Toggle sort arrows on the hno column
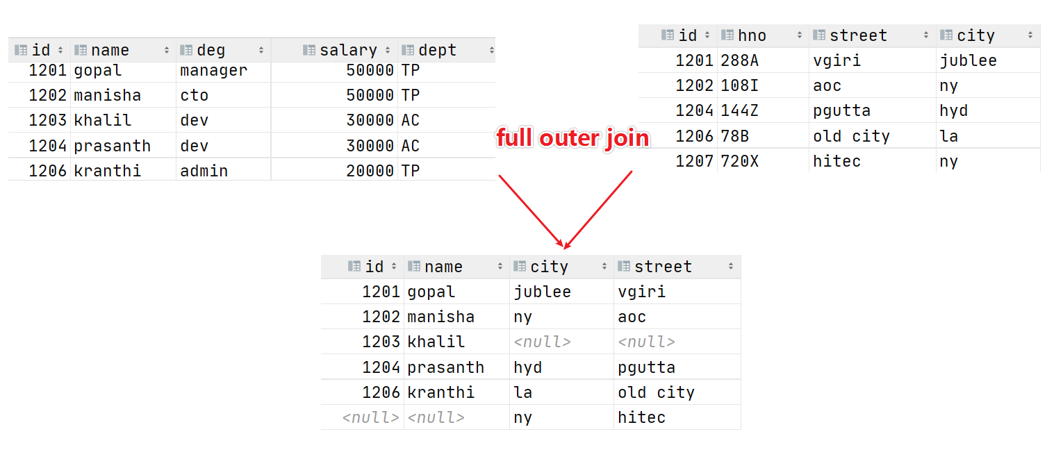The width and height of the screenshot is (1063, 459). click(800, 35)
